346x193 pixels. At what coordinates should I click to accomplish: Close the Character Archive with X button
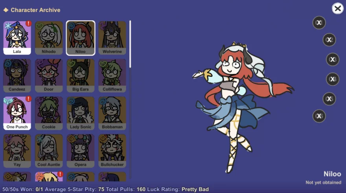337,8
